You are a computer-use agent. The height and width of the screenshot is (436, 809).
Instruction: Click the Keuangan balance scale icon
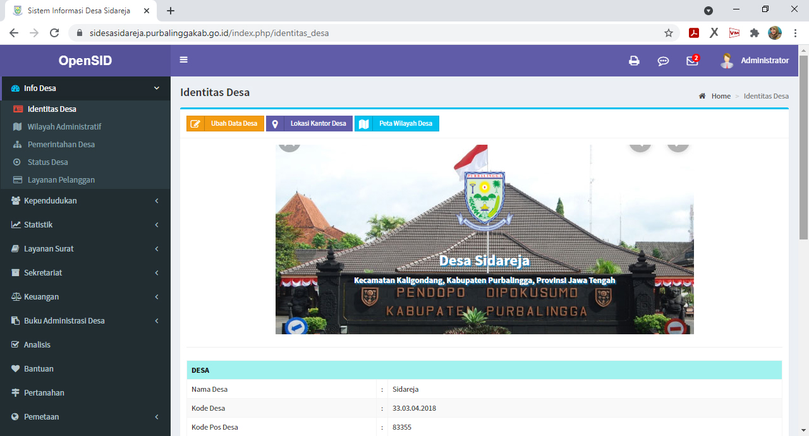[x=16, y=297]
